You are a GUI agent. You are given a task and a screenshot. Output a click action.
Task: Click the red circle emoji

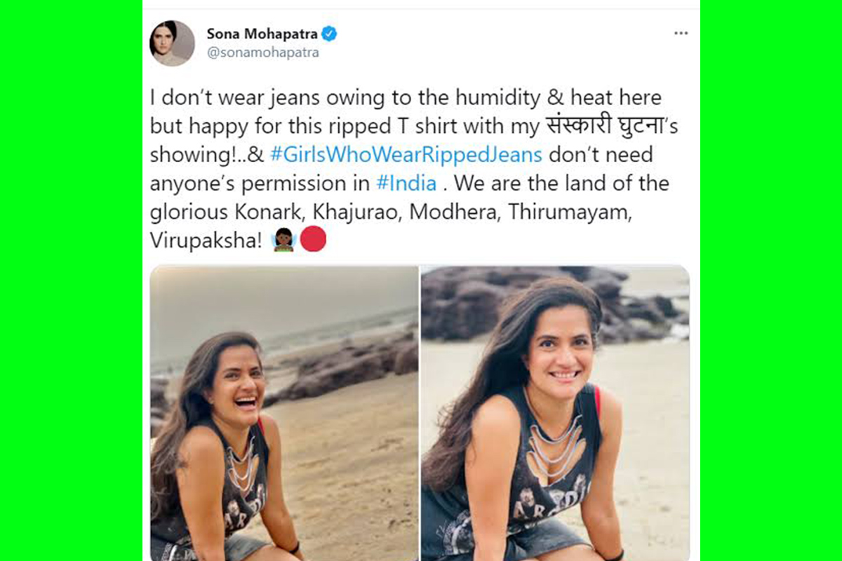(x=314, y=241)
